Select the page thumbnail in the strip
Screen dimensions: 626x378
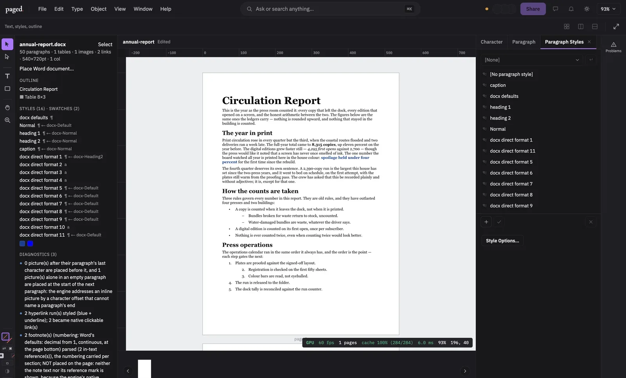point(144,369)
